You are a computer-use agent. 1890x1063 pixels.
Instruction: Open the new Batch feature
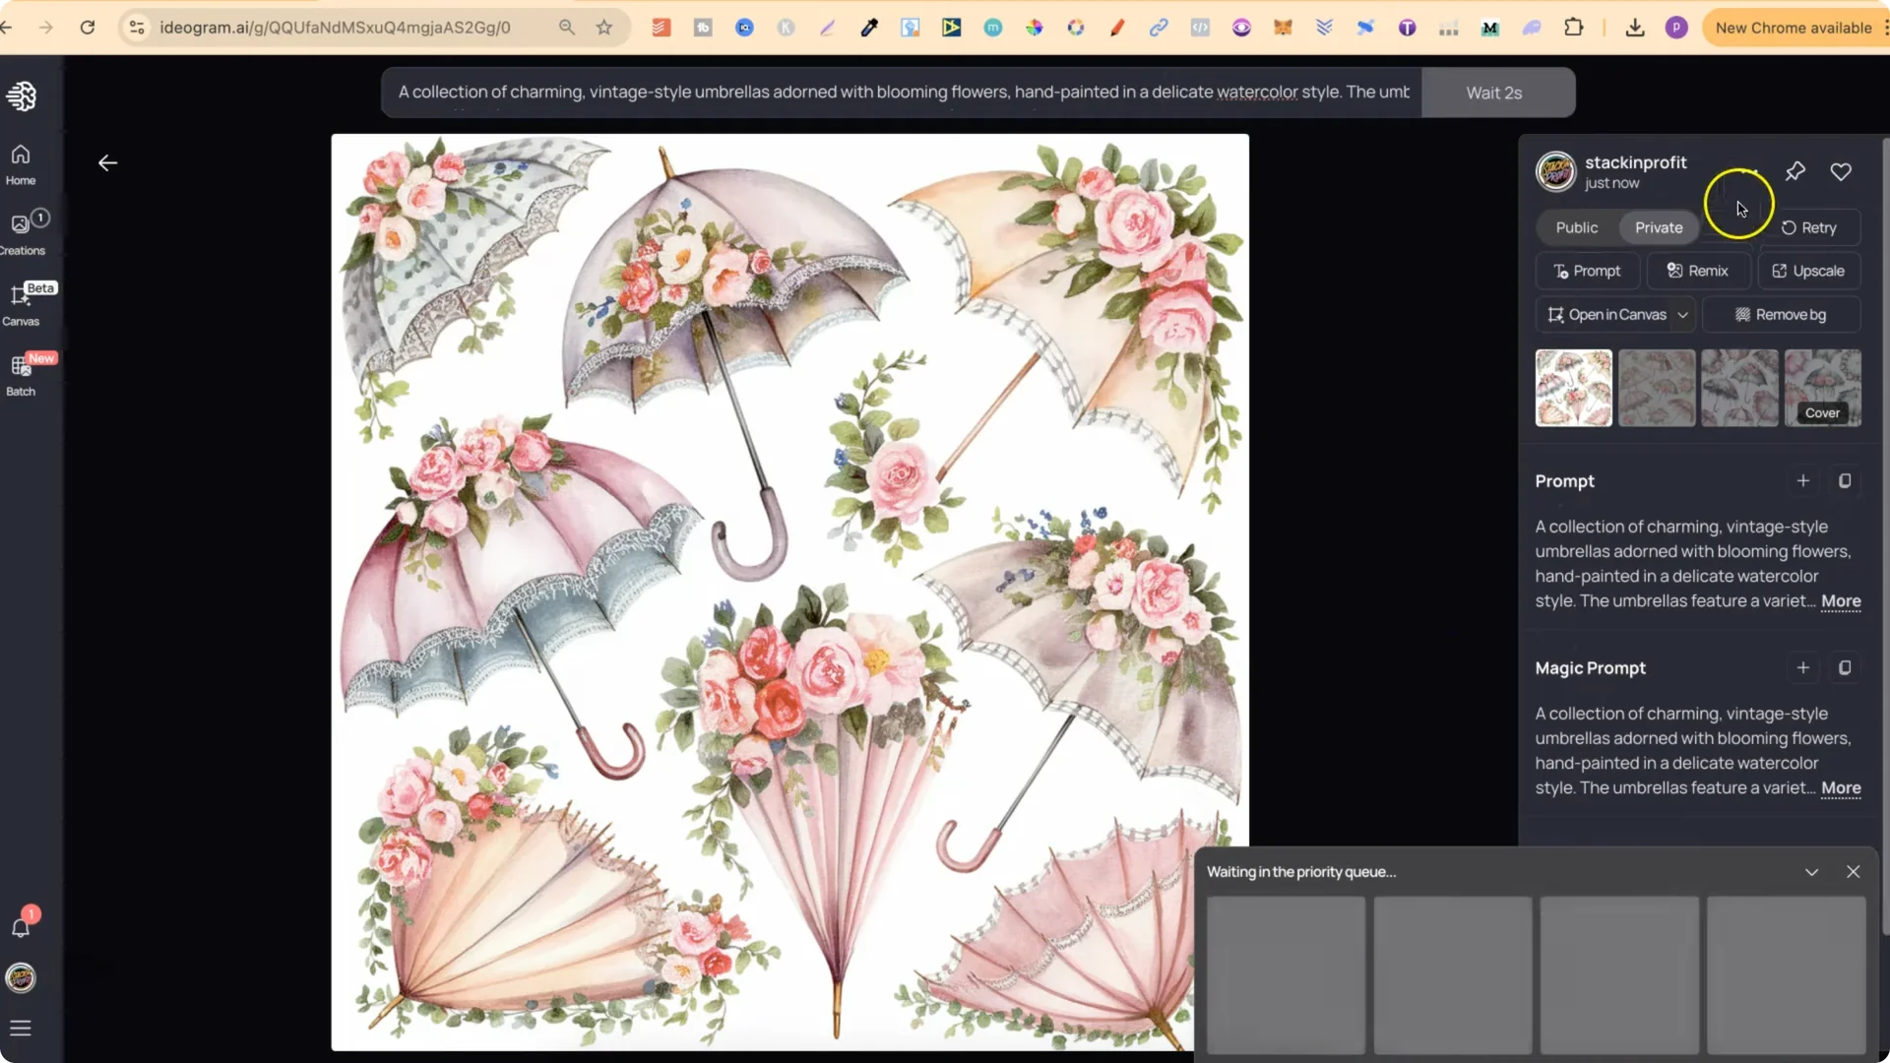click(20, 374)
